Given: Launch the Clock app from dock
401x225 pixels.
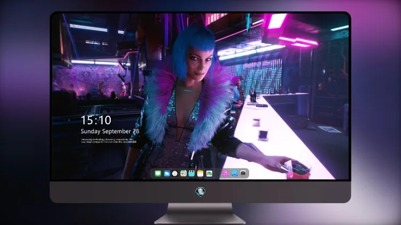Looking at the screenshot, I should (x=175, y=173).
